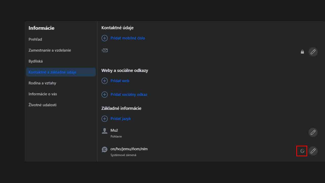The height and width of the screenshot is (183, 325).
Task: Click the on/ho/jemu/ňom/ním pronouns text
Action: click(129, 149)
